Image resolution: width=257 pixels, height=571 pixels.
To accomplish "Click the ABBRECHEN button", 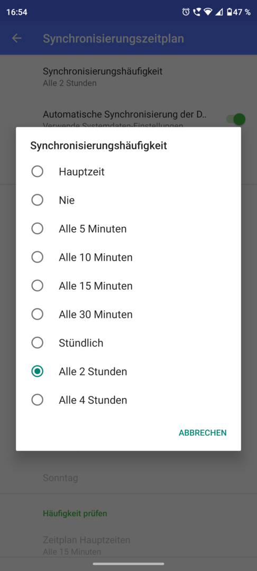I will click(x=203, y=432).
